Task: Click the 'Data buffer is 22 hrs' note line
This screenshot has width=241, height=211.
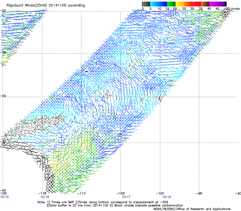Action: (115, 205)
